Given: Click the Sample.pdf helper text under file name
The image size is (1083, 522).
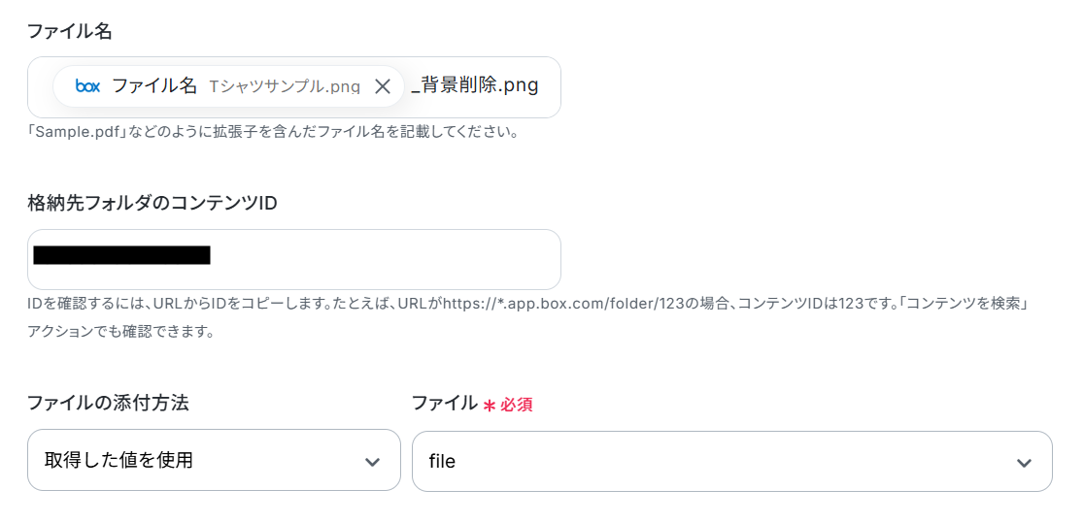Looking at the screenshot, I should tap(272, 131).
